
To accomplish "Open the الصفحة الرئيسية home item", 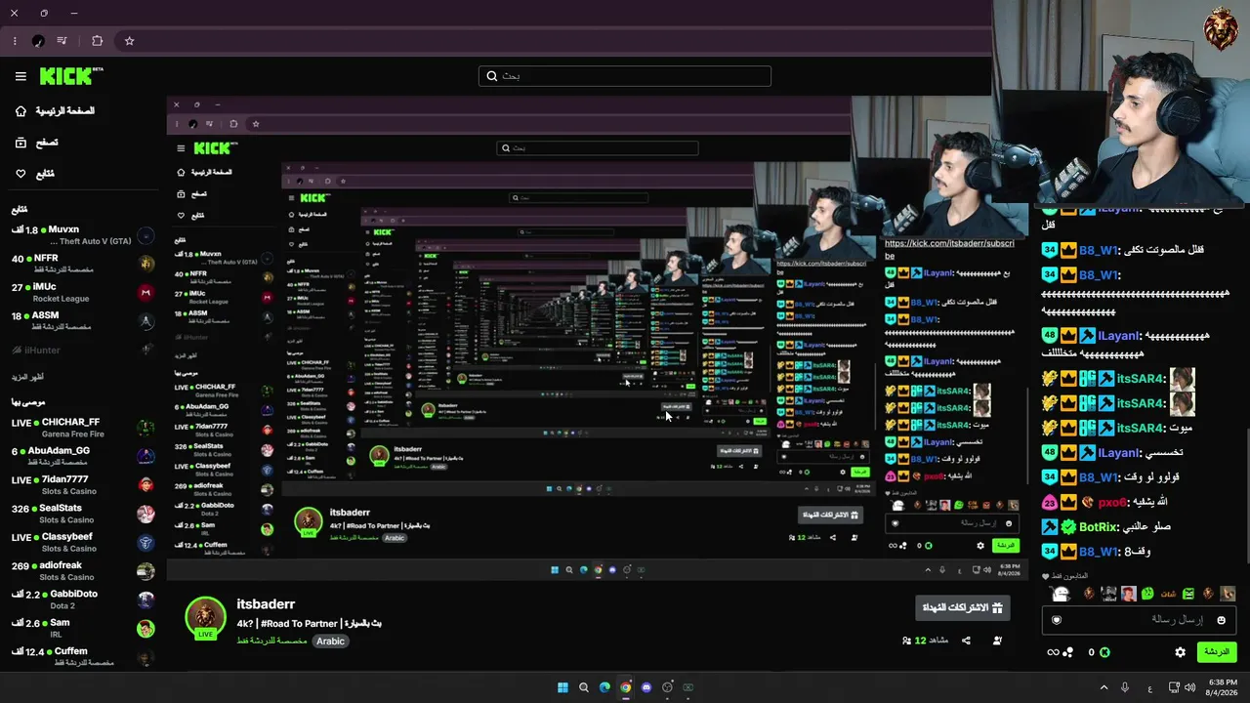I will click(56, 111).
